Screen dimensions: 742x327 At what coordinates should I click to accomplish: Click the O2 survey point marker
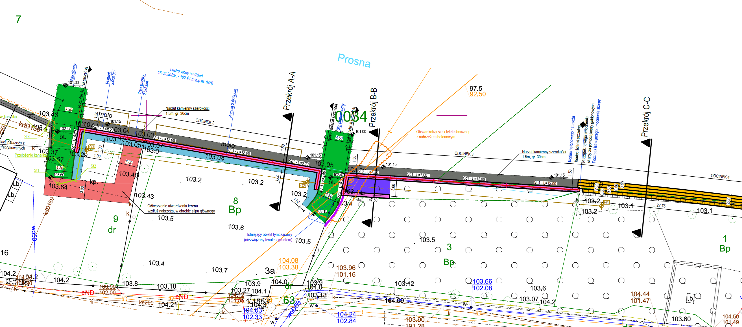pos(307,182)
